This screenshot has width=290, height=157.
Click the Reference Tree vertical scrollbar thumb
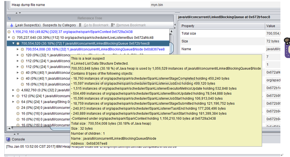click(171, 48)
